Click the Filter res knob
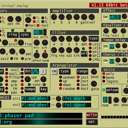Viewport: 128px width, 128px height. point(61,50)
